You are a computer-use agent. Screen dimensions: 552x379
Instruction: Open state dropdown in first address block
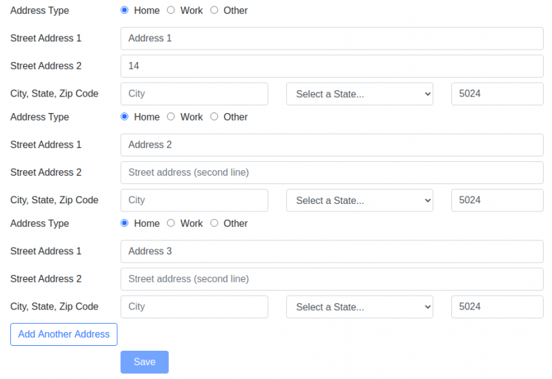tap(359, 94)
